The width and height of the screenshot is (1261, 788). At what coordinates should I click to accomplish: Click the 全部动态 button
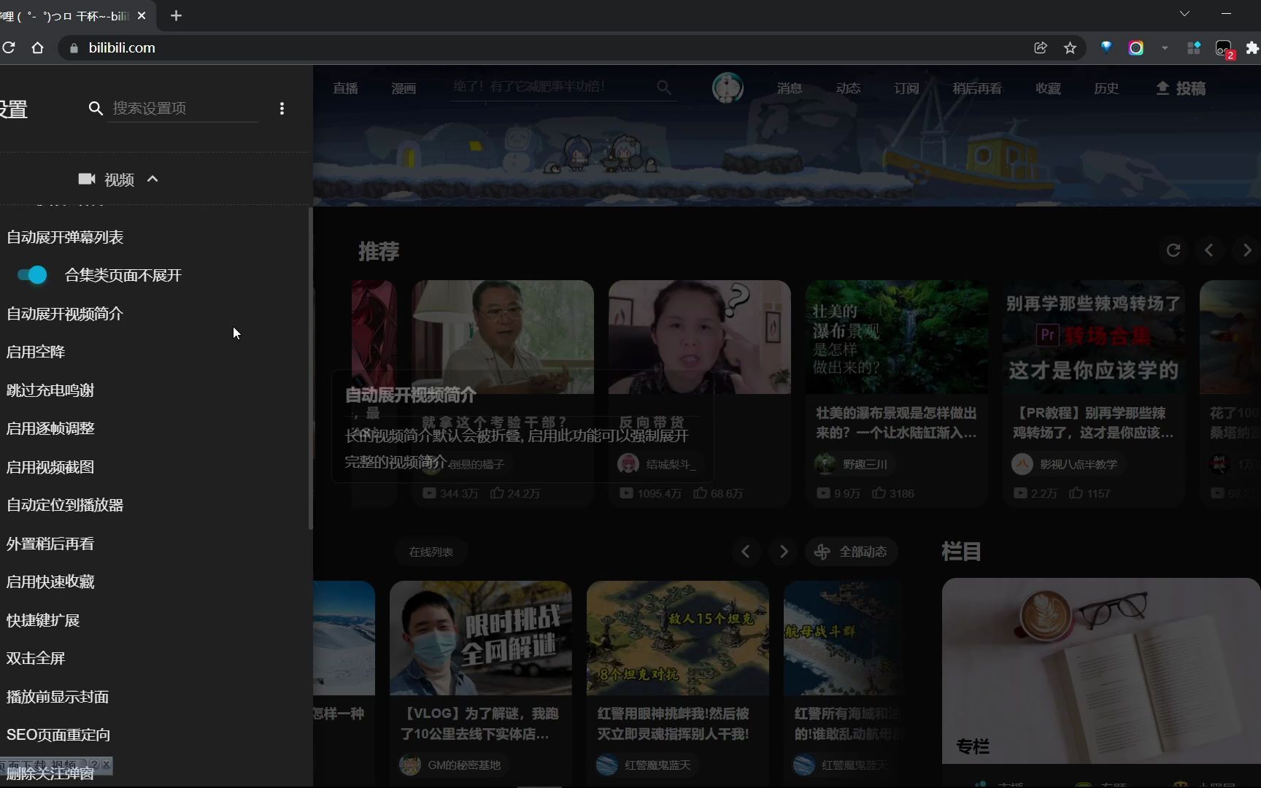[x=852, y=552]
